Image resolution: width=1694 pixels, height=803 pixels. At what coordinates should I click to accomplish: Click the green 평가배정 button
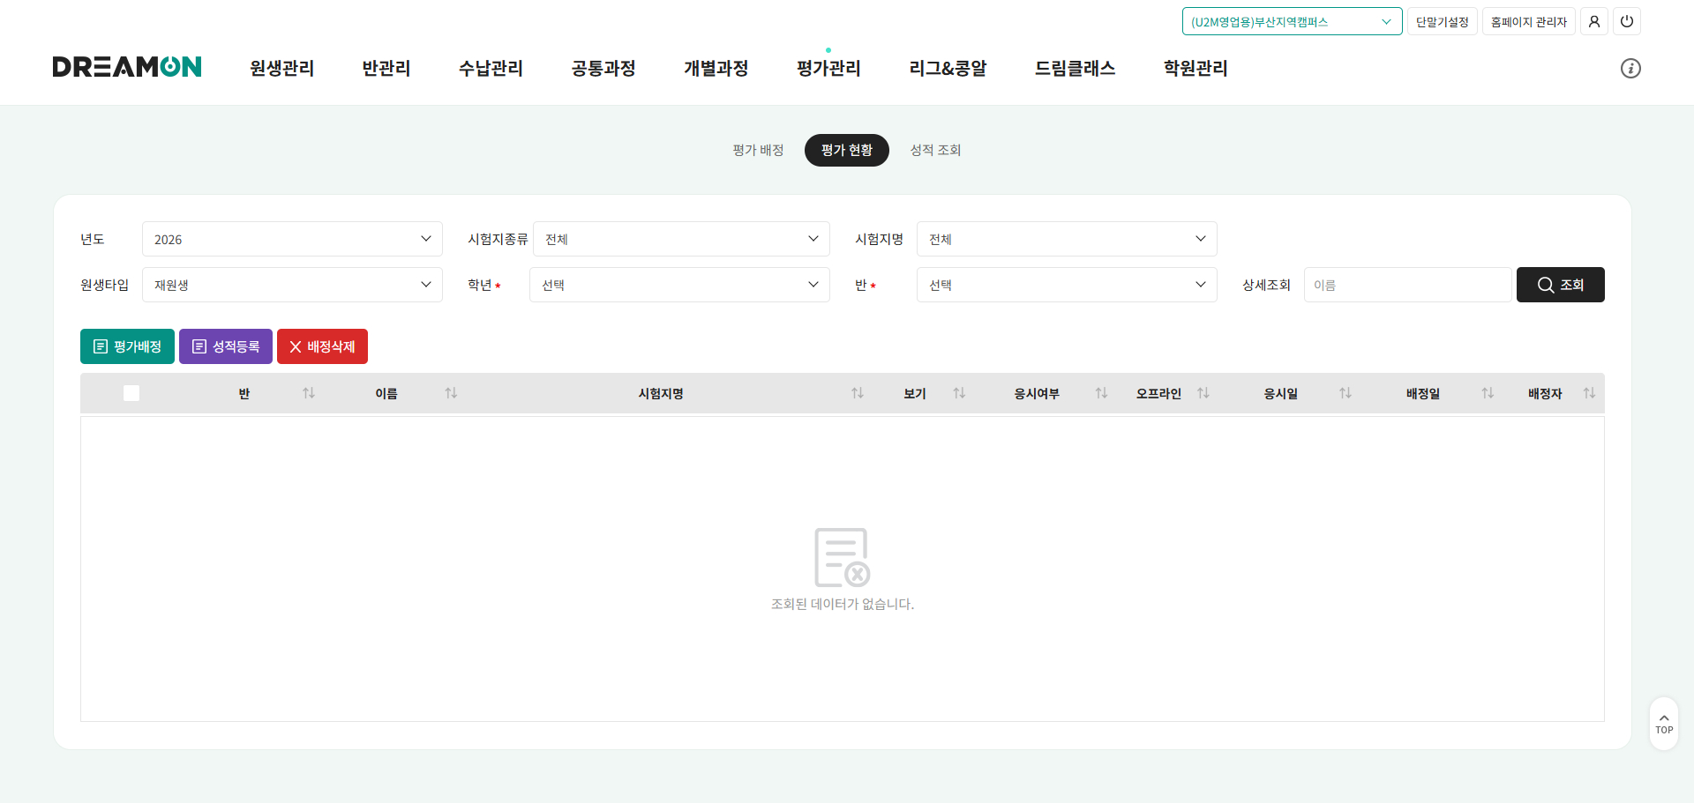127,346
